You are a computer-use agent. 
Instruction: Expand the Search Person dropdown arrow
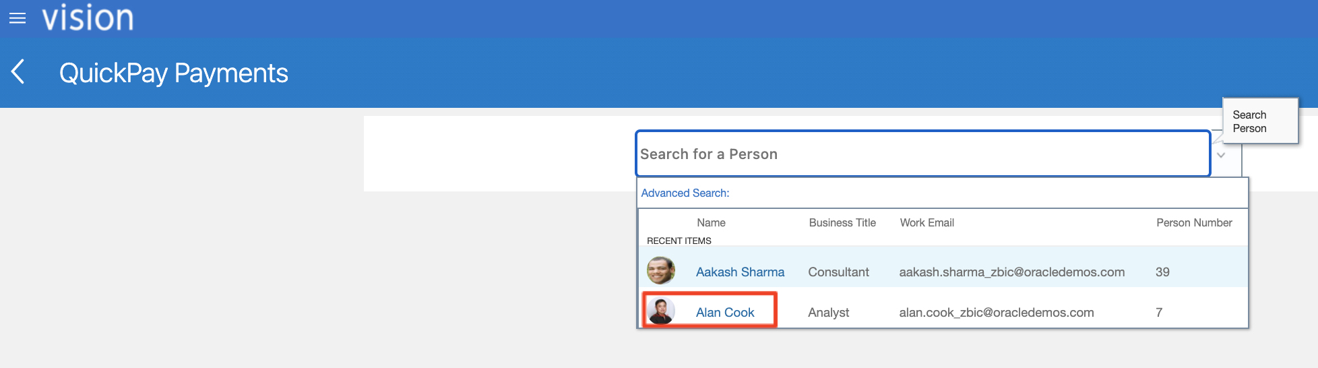pos(1221,155)
